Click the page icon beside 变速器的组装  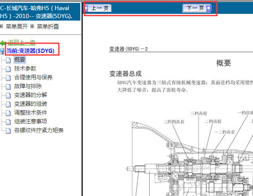point(8,104)
